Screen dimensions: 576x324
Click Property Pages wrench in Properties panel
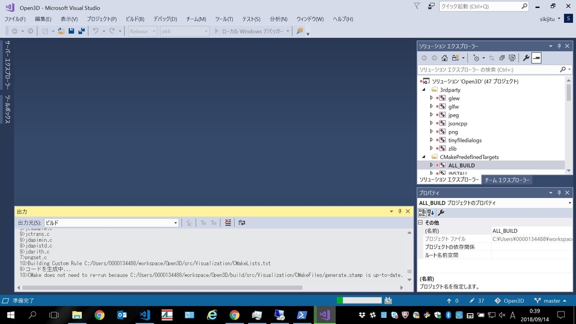click(441, 212)
